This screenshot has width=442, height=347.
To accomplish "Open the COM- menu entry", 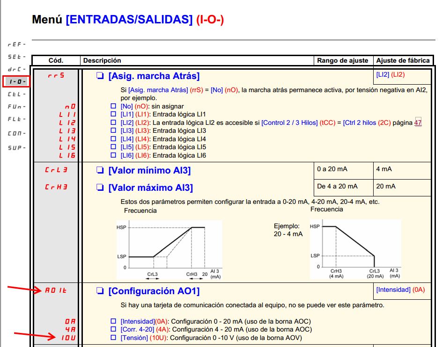I will (x=16, y=133).
